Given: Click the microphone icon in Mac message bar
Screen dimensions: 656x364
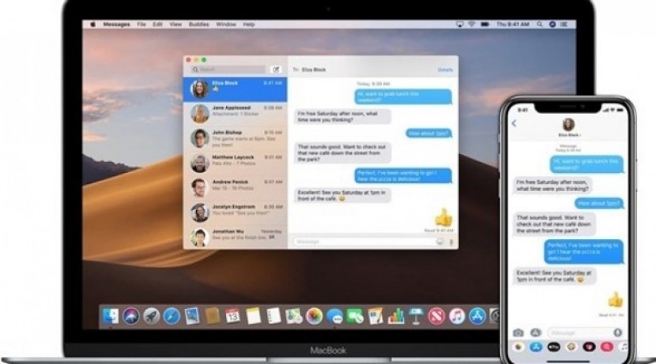Looking at the screenshot, I should 451,242.
